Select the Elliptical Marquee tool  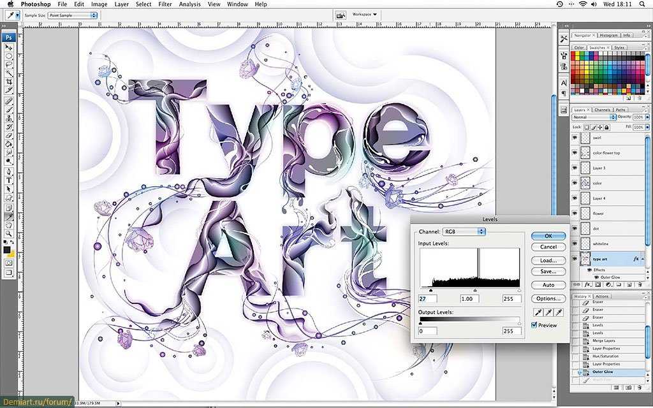(9, 55)
